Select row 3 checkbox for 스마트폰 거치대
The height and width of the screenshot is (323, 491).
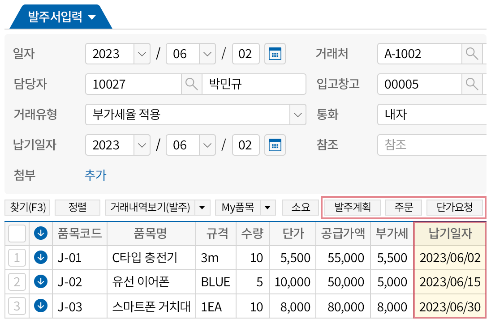[x=17, y=306]
